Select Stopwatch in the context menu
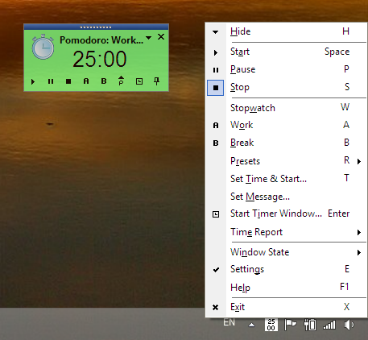This screenshot has width=368, height=340. pos(287,108)
